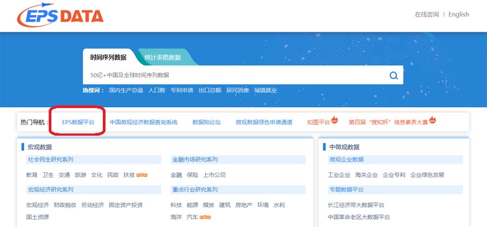The height and width of the screenshot is (227, 487).
Task: Search hot term 专利申请
Action: (182, 91)
